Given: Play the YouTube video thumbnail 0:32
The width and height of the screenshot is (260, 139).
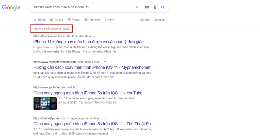Looking at the screenshot, I should (45, 103).
